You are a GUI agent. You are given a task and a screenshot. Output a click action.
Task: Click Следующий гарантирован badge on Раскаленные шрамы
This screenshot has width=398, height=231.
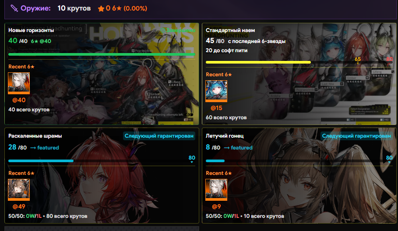pyautogui.click(x=159, y=136)
